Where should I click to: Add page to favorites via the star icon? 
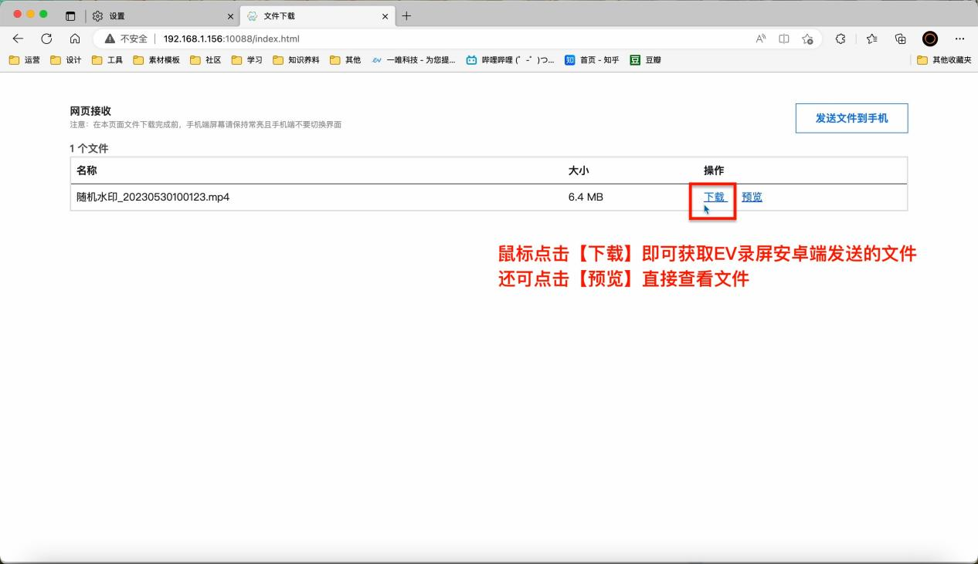pyautogui.click(x=808, y=39)
